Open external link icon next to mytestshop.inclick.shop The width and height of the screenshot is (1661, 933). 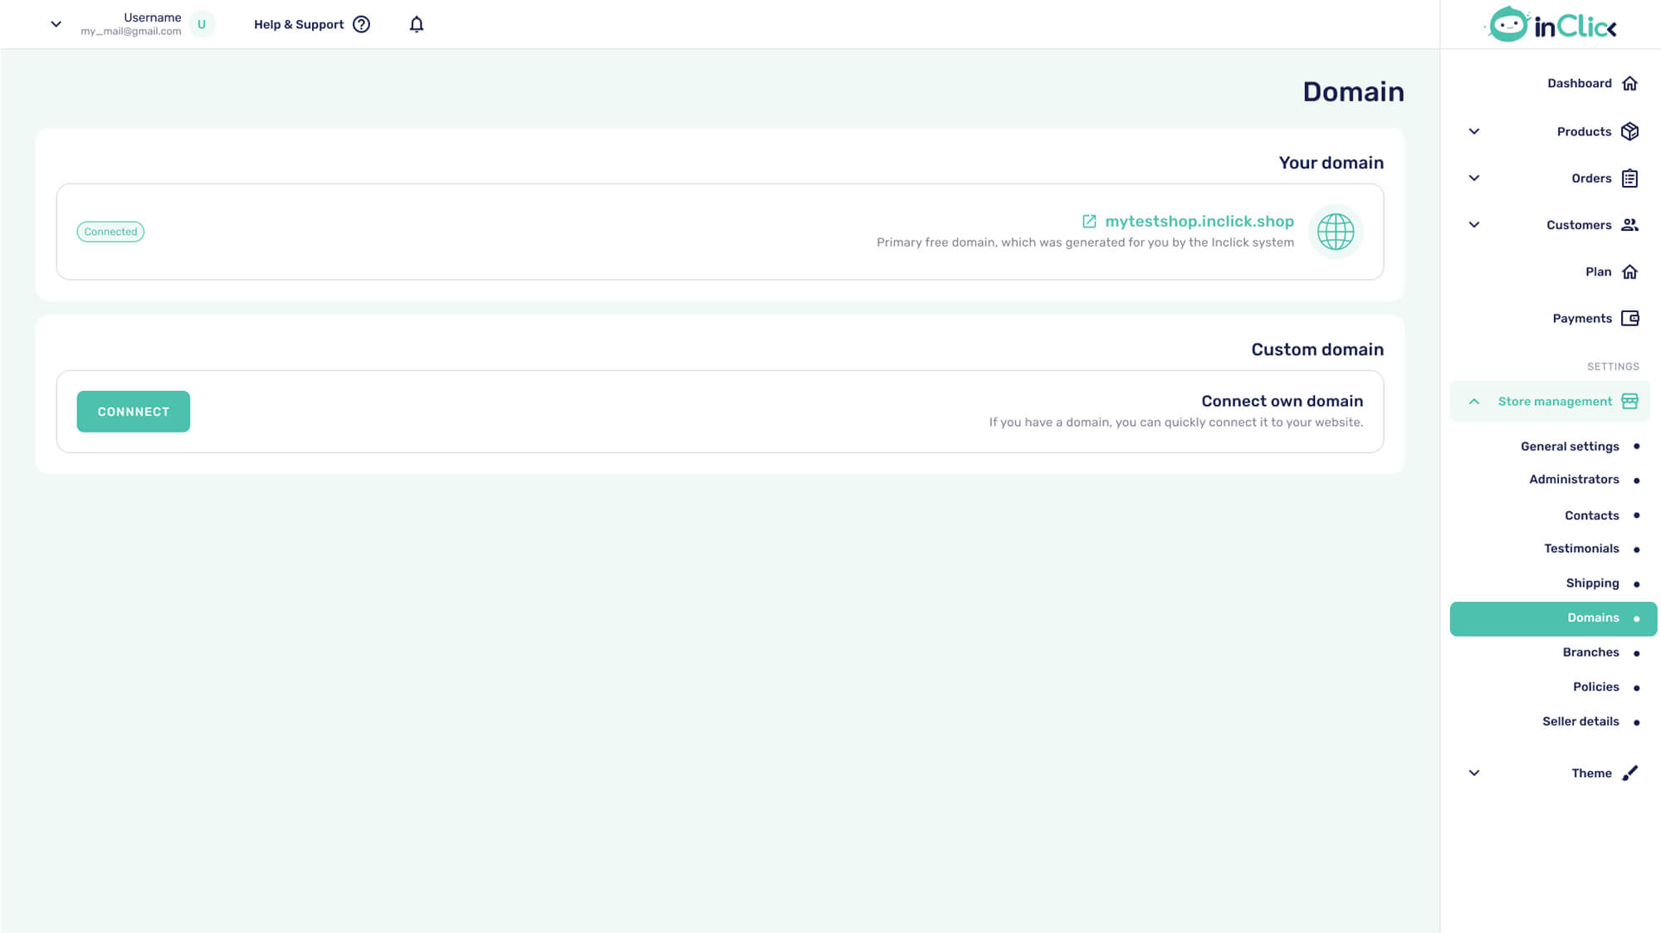coord(1089,222)
